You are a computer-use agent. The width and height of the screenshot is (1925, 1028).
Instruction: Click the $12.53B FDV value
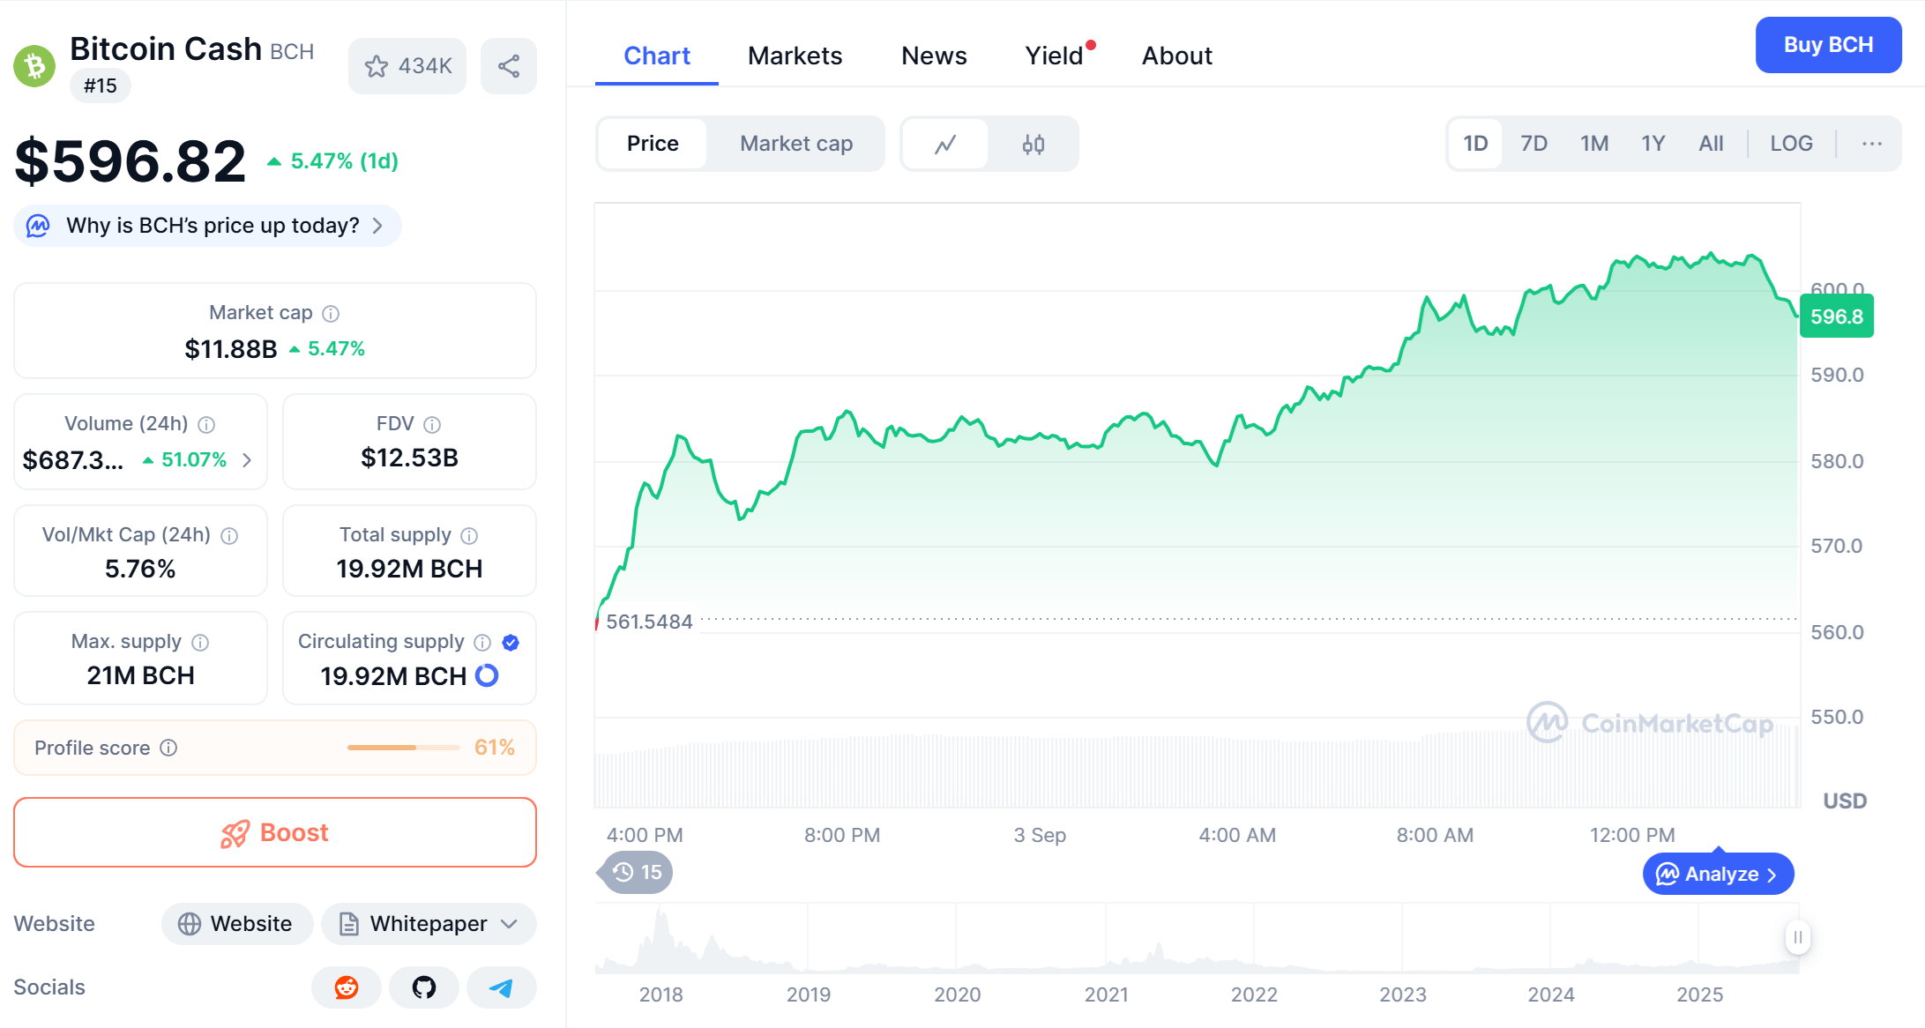409,458
